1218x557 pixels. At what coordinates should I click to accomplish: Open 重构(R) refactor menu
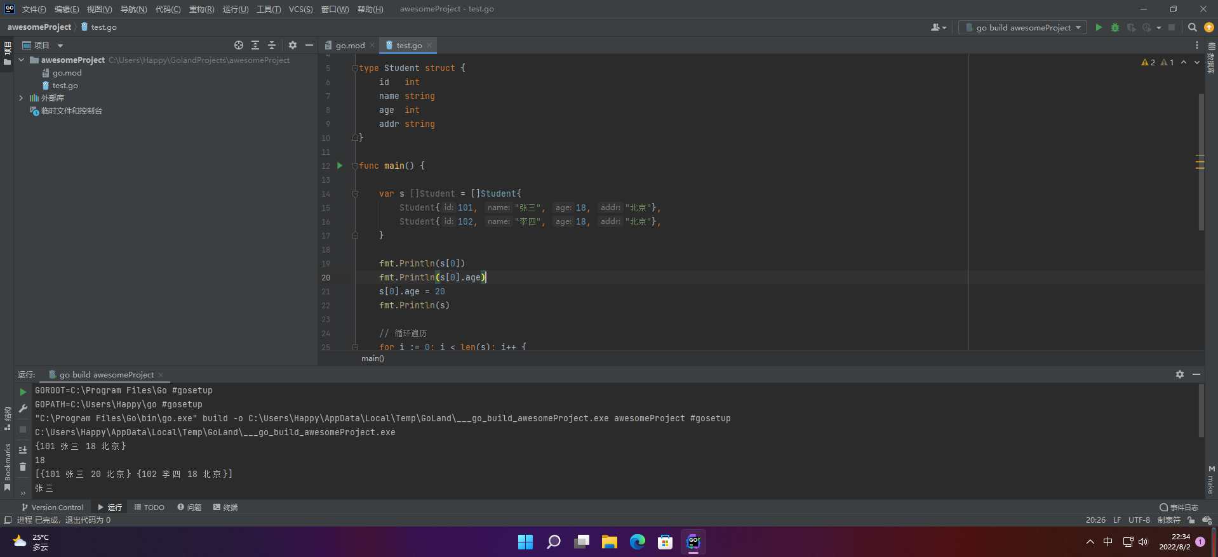[202, 9]
